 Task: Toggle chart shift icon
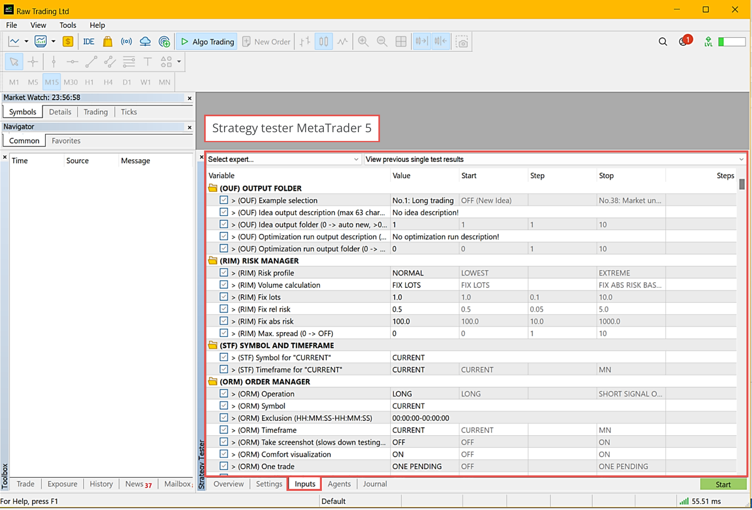440,41
